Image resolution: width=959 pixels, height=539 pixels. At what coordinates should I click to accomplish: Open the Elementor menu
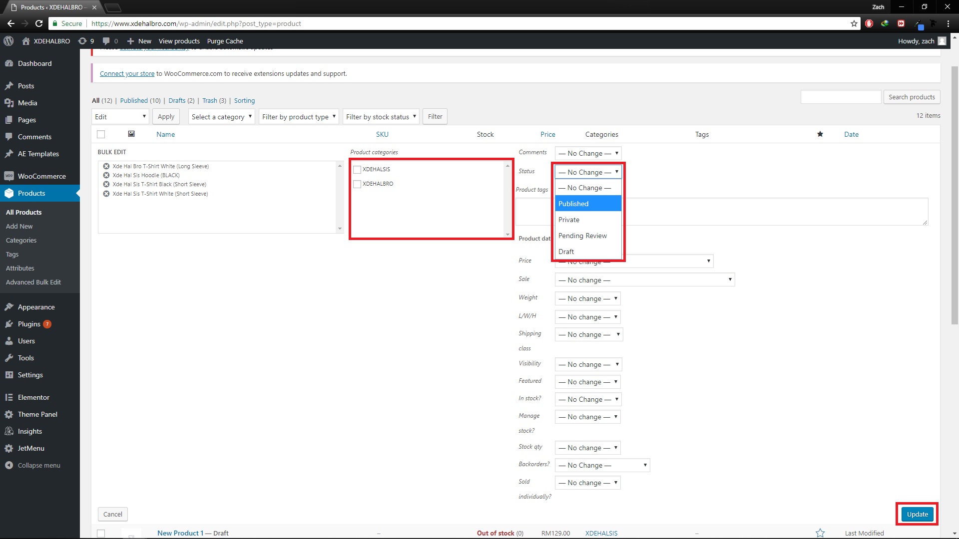pos(40,397)
